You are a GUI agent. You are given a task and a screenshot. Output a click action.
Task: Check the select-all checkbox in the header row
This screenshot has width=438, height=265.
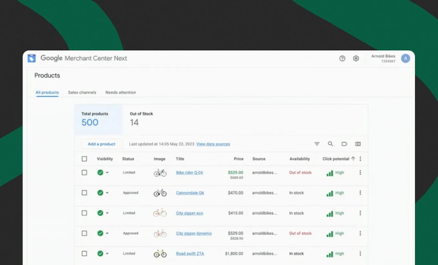click(84, 159)
